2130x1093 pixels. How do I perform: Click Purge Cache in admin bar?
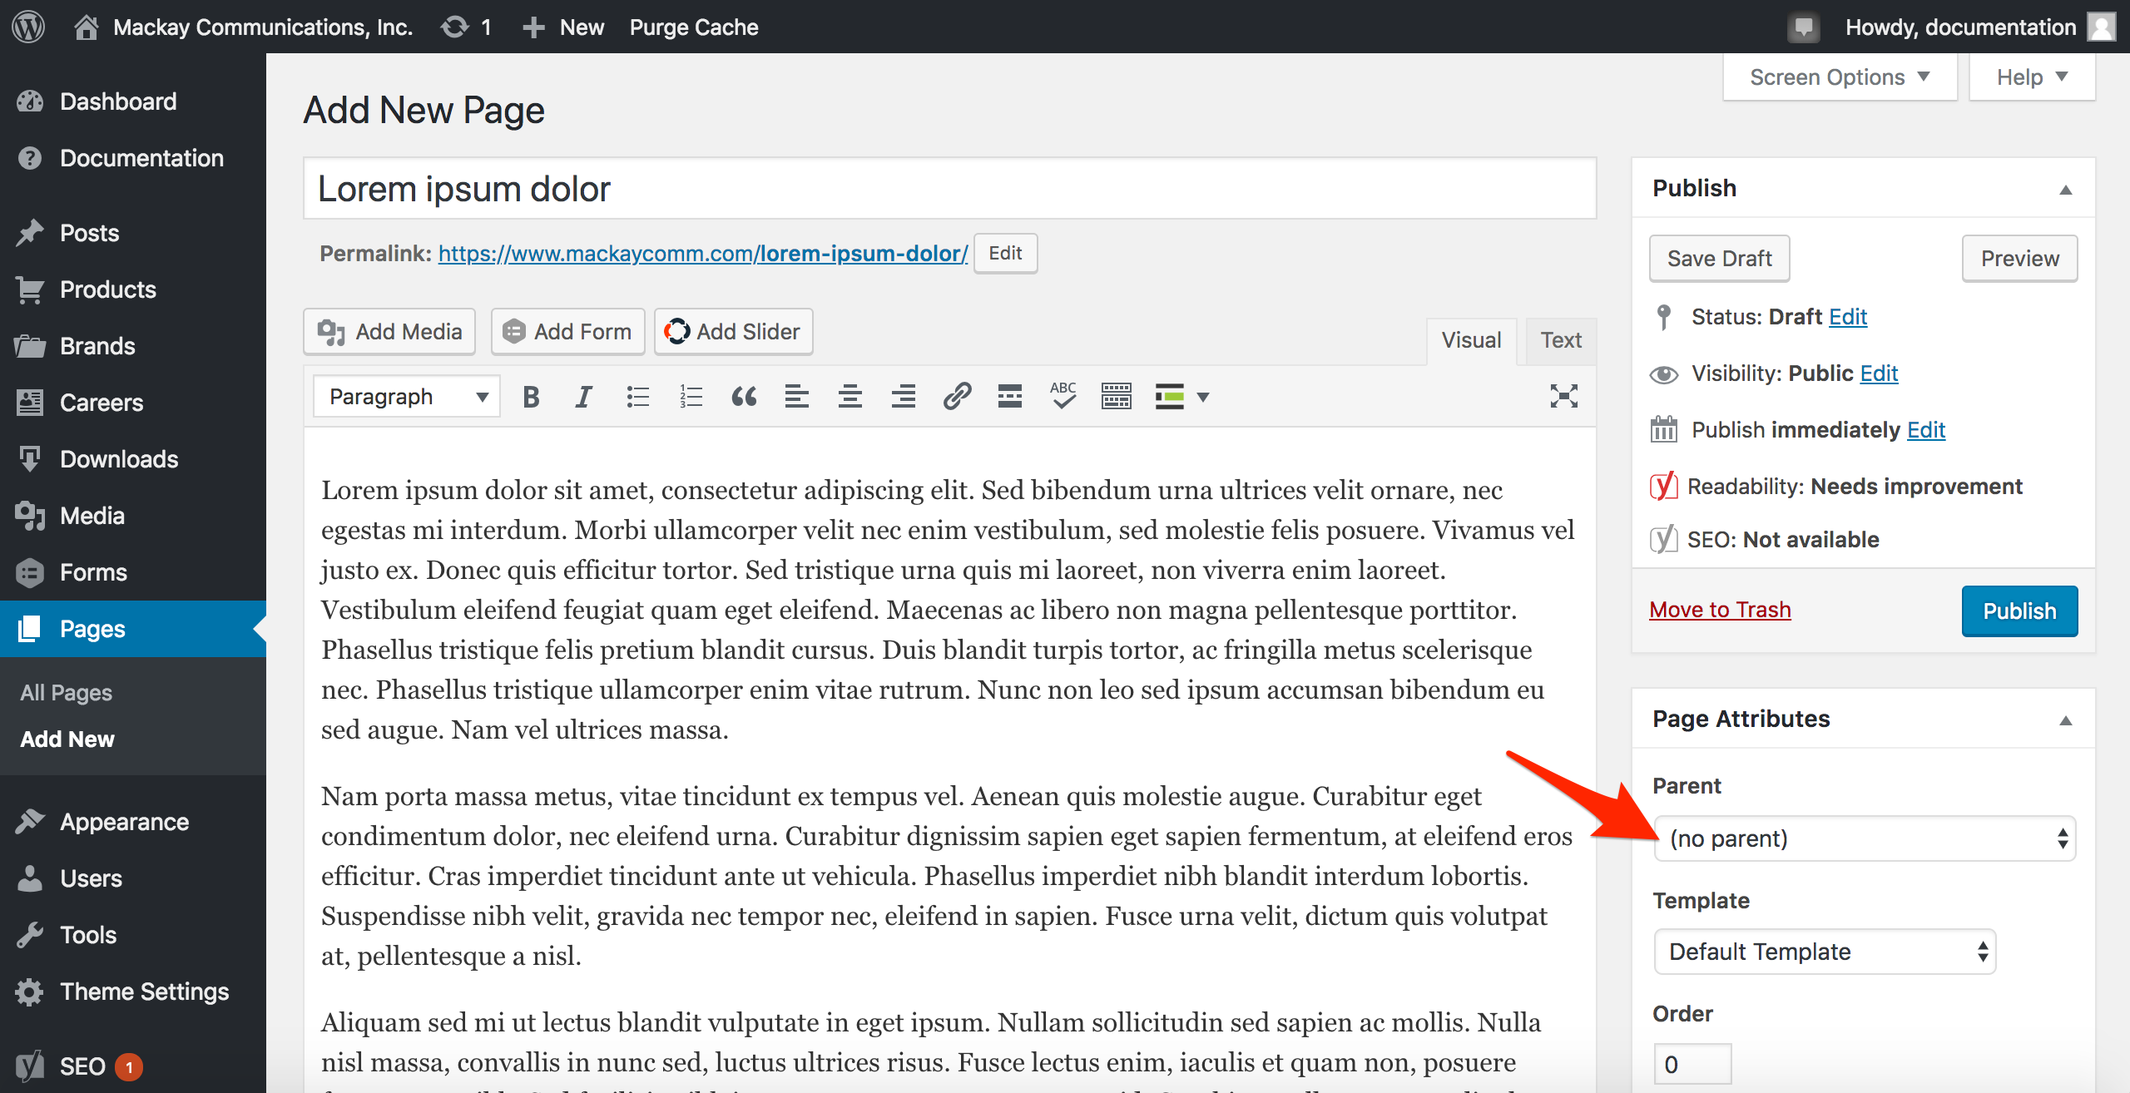click(694, 27)
